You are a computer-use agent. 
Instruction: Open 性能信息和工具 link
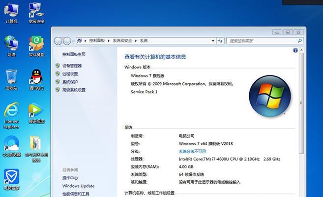click(76, 194)
